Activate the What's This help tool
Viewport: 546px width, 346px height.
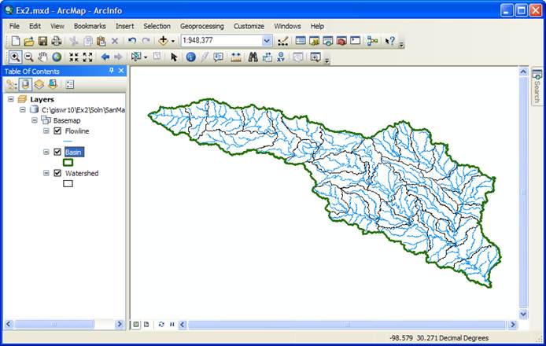click(389, 41)
